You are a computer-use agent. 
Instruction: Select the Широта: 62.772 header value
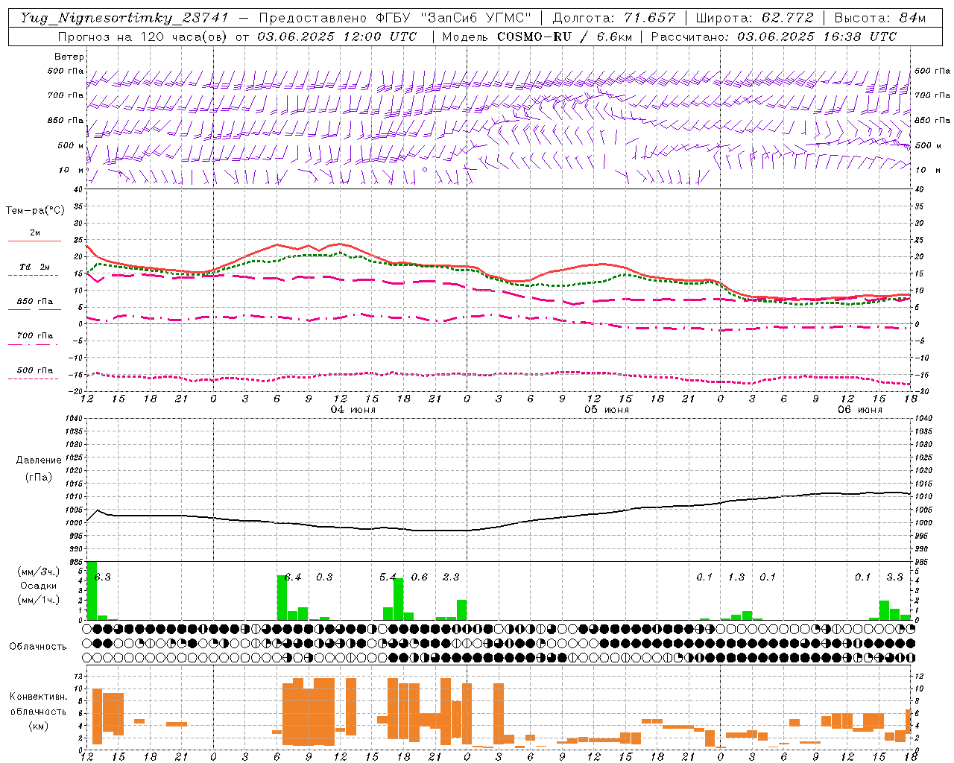754,18
